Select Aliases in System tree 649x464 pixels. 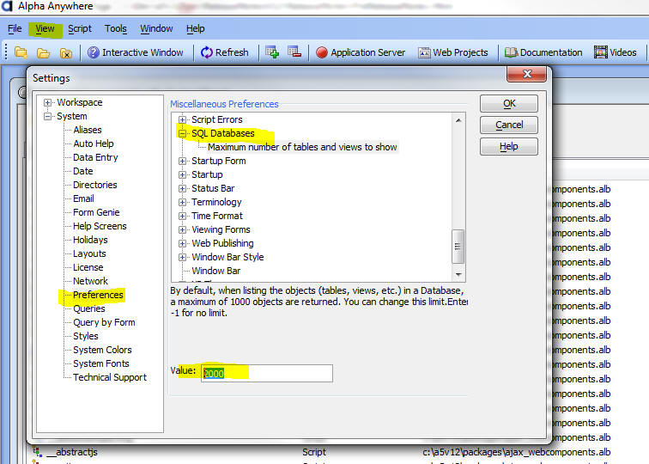tap(88, 130)
